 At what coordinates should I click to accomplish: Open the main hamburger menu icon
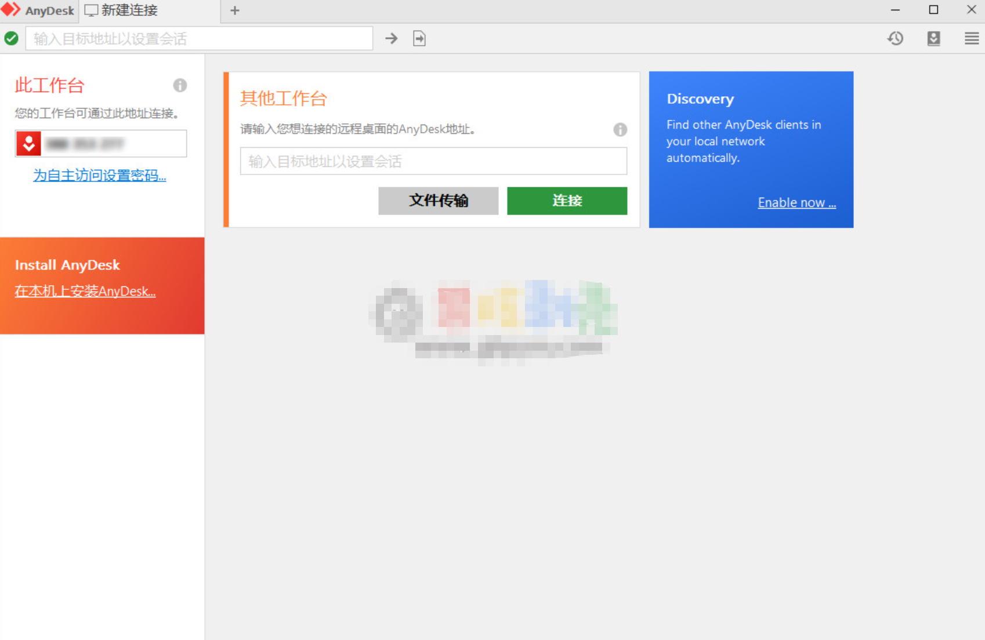972,38
